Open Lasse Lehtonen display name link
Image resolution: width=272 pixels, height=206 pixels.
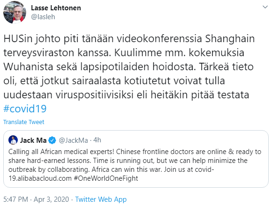pyautogui.click(x=56, y=8)
